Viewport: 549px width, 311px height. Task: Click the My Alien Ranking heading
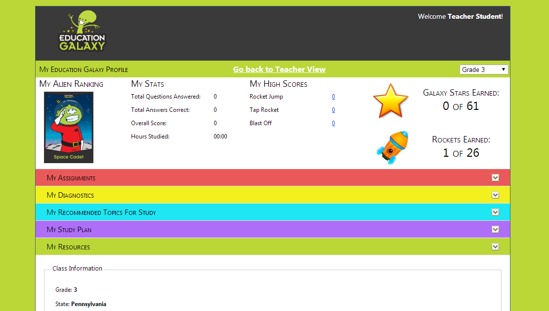72,84
